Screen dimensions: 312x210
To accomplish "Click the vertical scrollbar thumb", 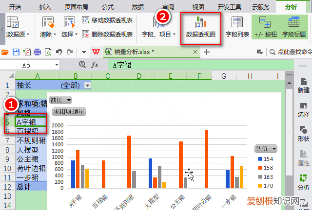I will (289, 132).
